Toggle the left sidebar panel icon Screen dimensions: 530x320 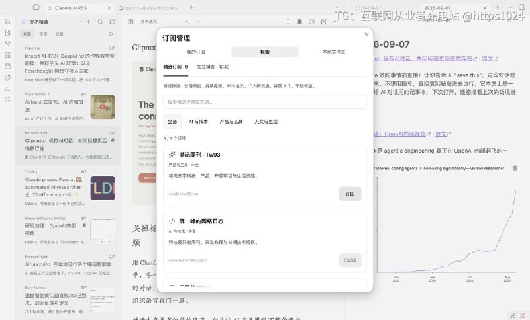pos(36,7)
